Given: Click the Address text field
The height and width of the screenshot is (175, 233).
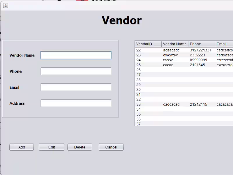Looking at the screenshot, I should coord(76,103).
